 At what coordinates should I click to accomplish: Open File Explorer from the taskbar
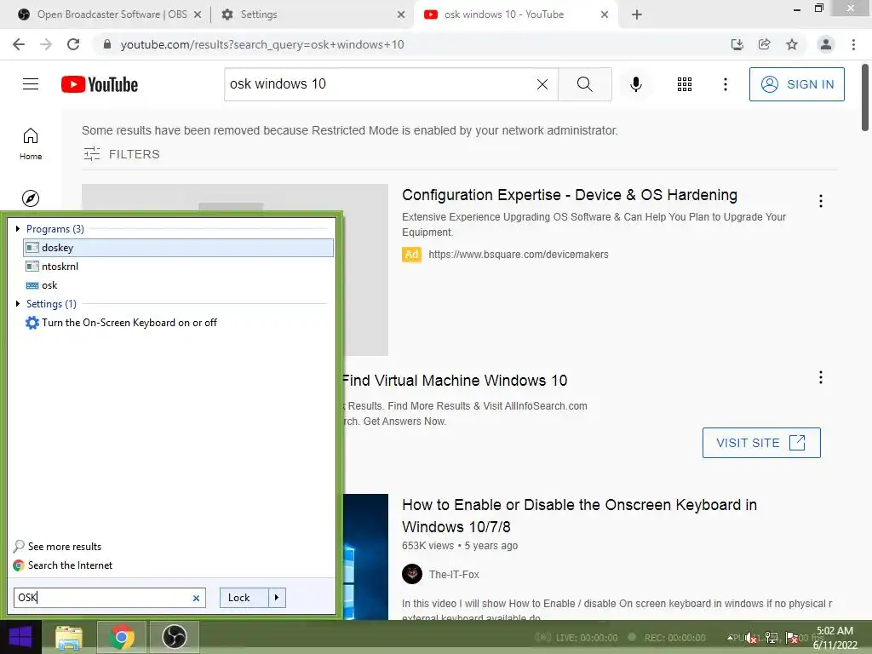click(69, 637)
